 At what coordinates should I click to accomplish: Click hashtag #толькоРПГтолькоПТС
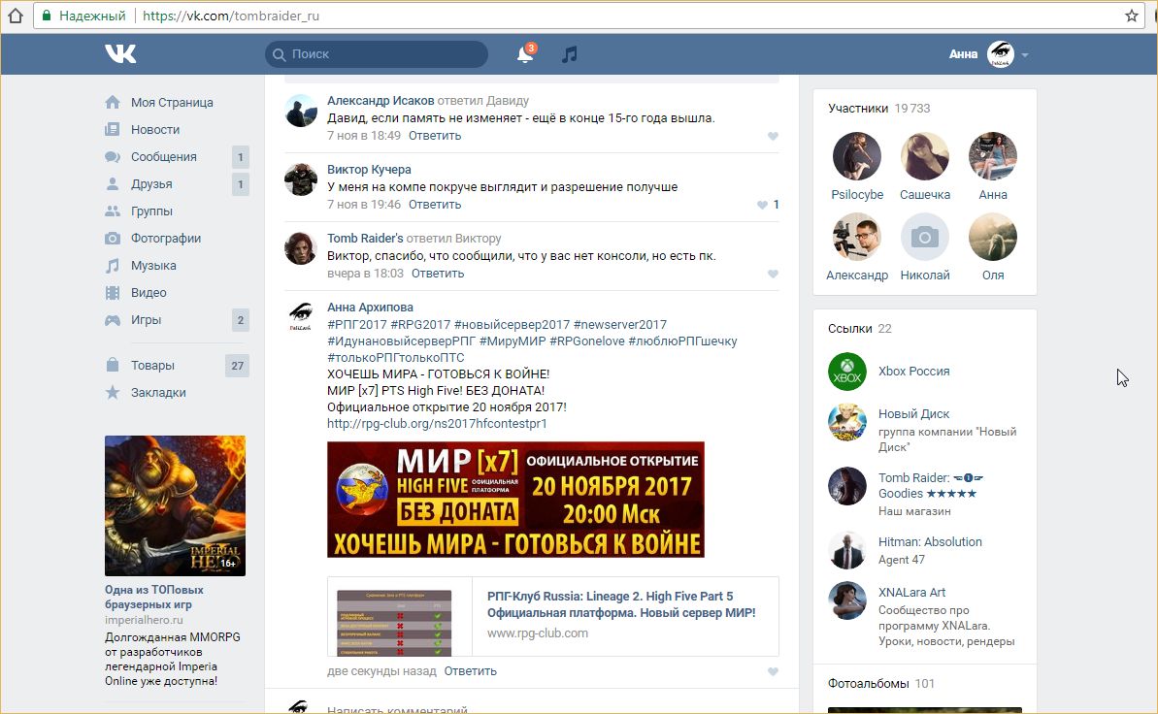(x=396, y=357)
